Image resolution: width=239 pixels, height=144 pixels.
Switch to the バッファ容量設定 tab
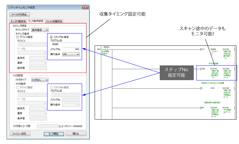[x=54, y=21]
